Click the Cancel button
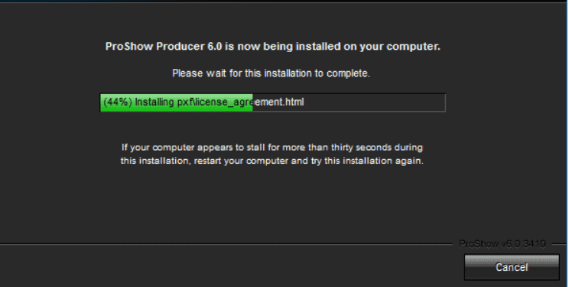The image size is (569, 287). pyautogui.click(x=512, y=267)
